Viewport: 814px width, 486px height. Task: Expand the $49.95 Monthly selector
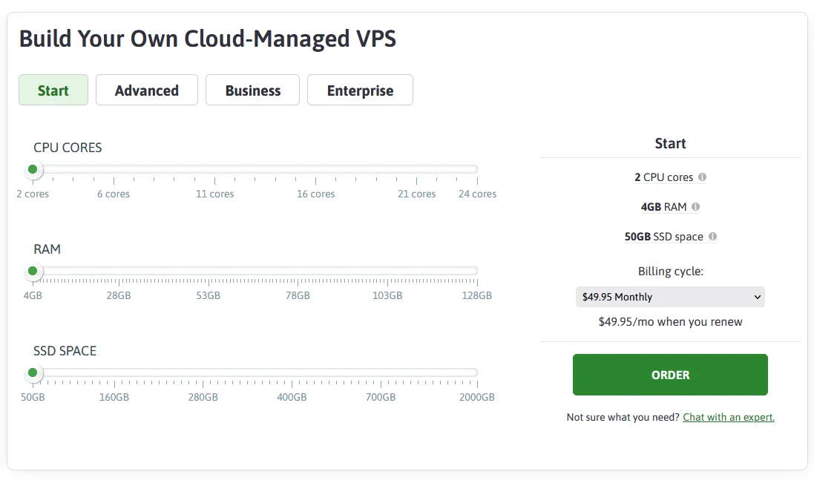670,297
